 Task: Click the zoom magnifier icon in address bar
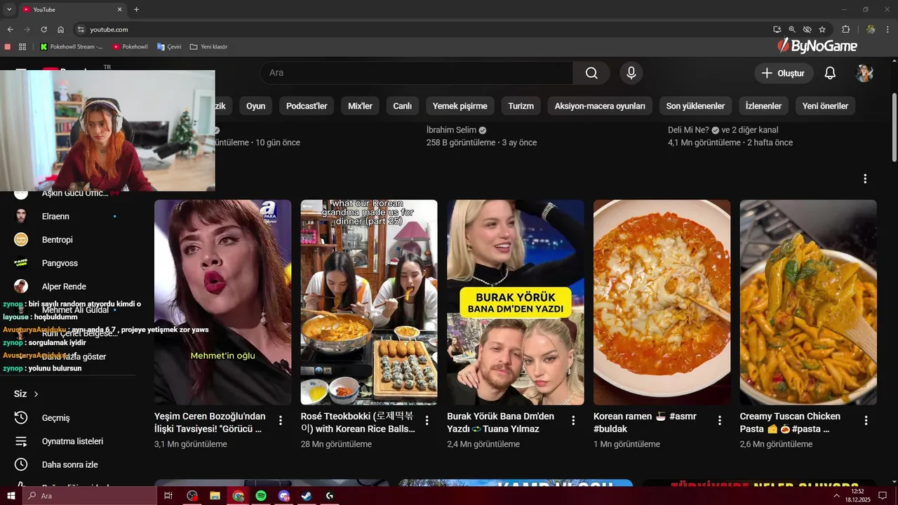pos(792,29)
